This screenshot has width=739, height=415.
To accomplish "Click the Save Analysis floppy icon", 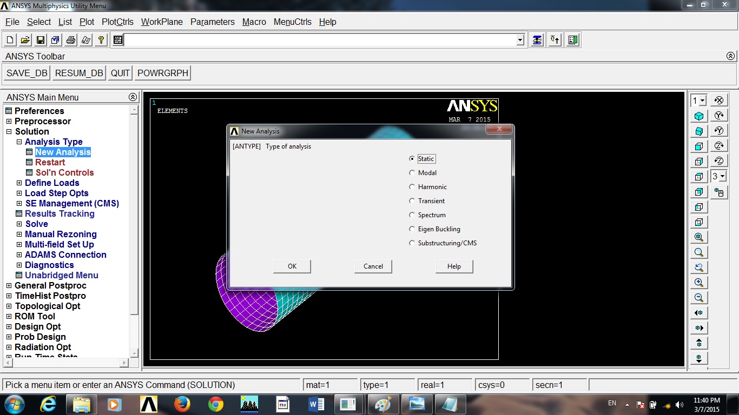I will point(41,40).
